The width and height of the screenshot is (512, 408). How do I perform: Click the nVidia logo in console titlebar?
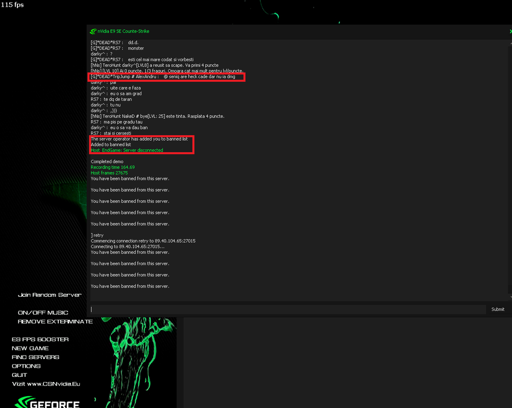(93, 31)
